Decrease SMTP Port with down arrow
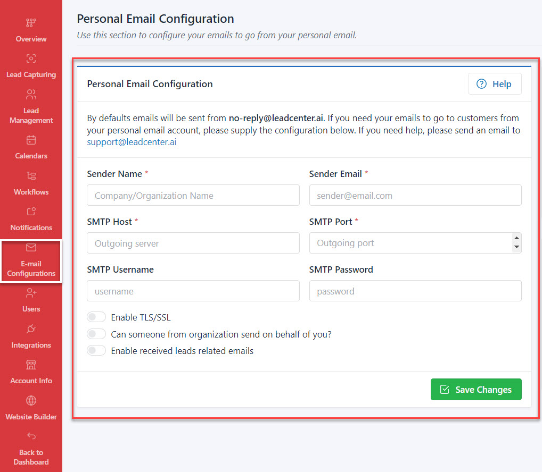542x472 pixels. point(516,248)
